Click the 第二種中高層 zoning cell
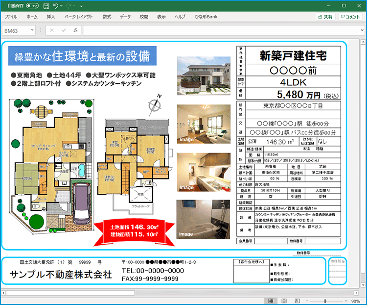The width and height of the screenshot is (367, 305). tap(323, 173)
